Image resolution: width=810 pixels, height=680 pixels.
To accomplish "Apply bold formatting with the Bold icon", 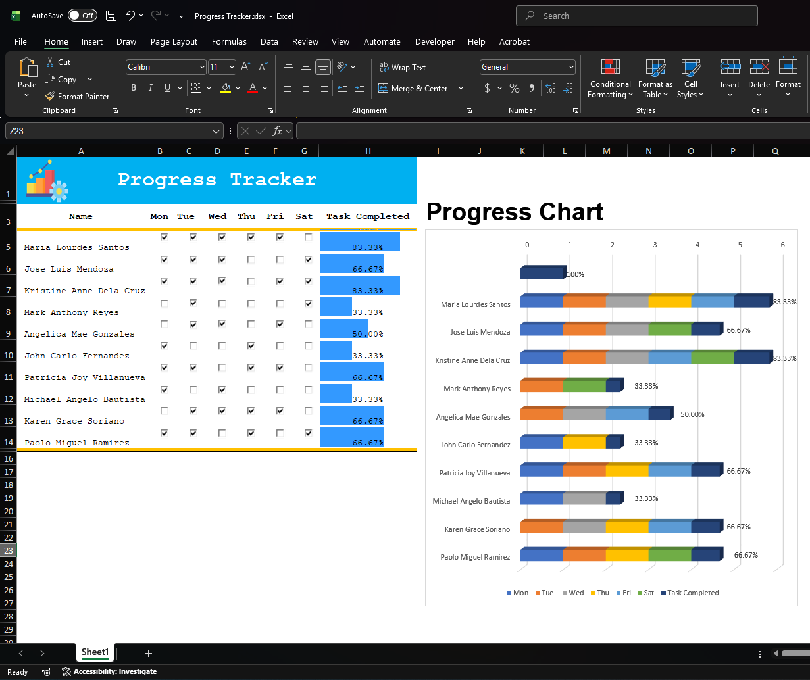I will coord(133,87).
